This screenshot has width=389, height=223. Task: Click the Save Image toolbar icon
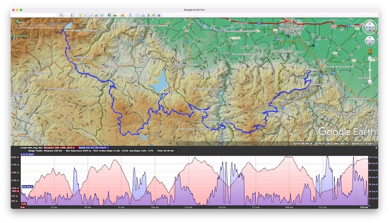[x=149, y=15]
